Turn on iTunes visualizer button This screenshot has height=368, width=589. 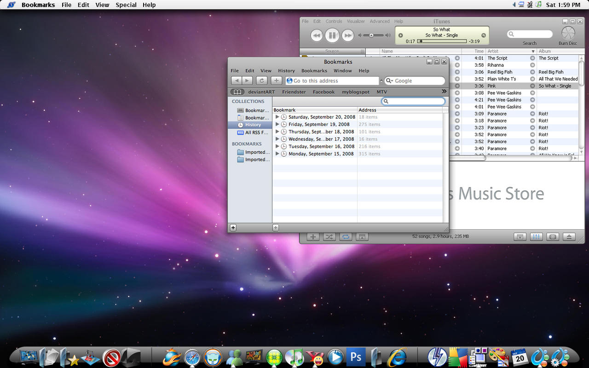553,237
